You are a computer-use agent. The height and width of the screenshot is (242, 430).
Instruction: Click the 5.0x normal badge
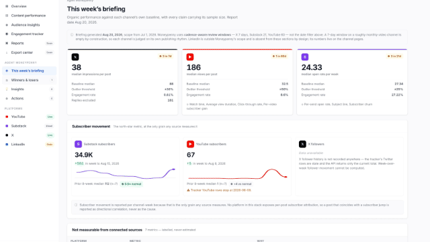pos(132,184)
